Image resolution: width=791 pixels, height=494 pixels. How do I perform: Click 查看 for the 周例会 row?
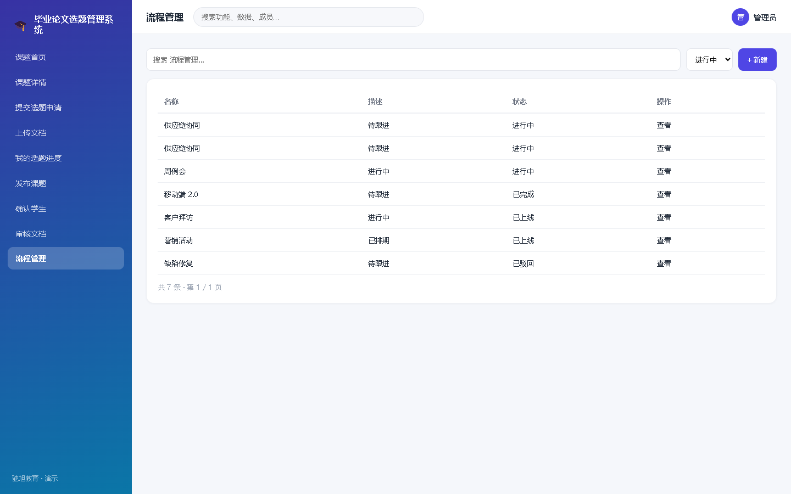(664, 171)
